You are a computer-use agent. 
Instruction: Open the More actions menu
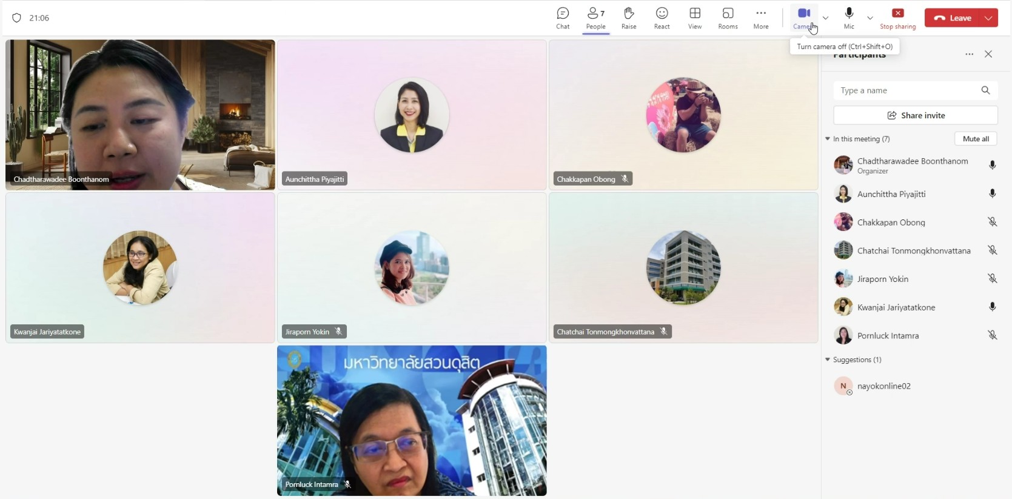[761, 18]
